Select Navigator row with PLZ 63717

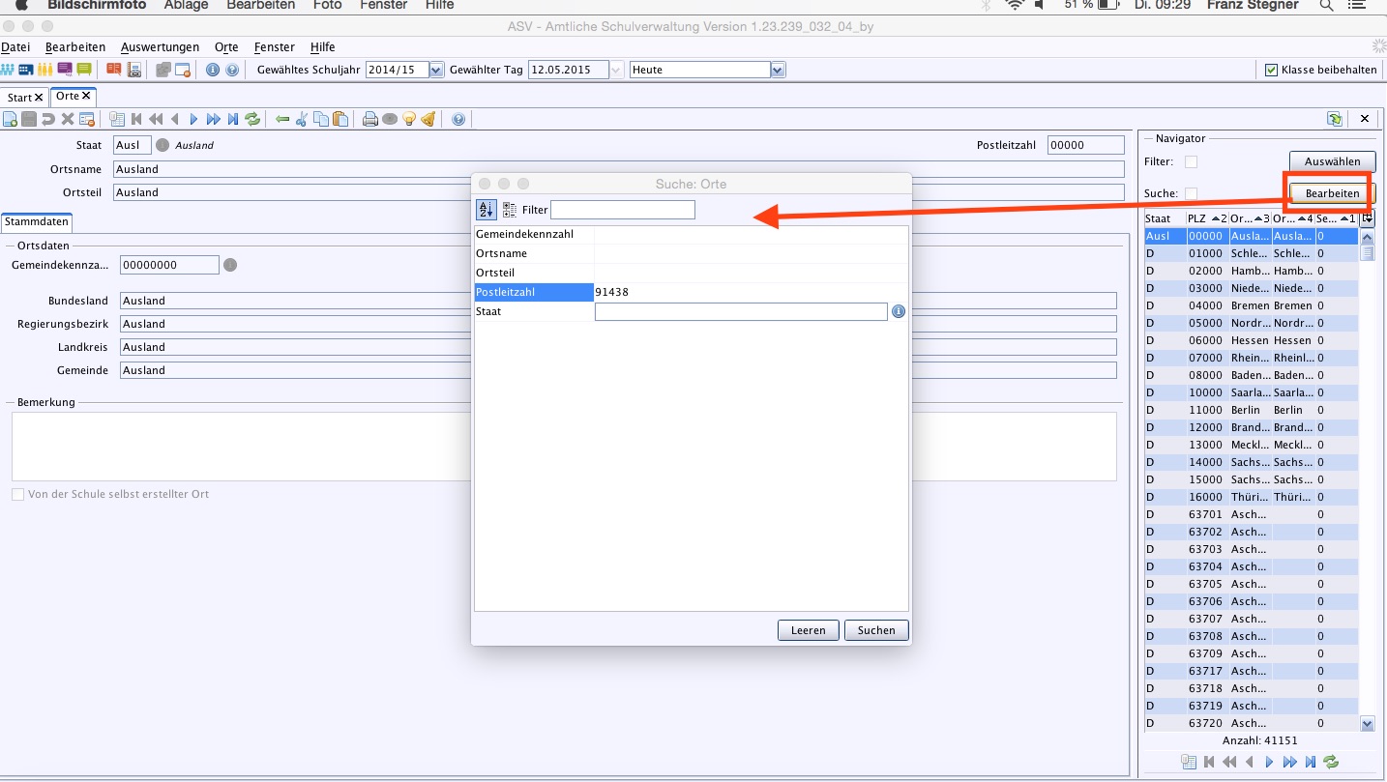tap(1252, 671)
